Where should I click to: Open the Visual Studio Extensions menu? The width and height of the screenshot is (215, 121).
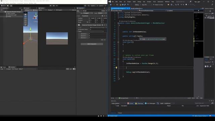pyautogui.click(x=160, y=2)
